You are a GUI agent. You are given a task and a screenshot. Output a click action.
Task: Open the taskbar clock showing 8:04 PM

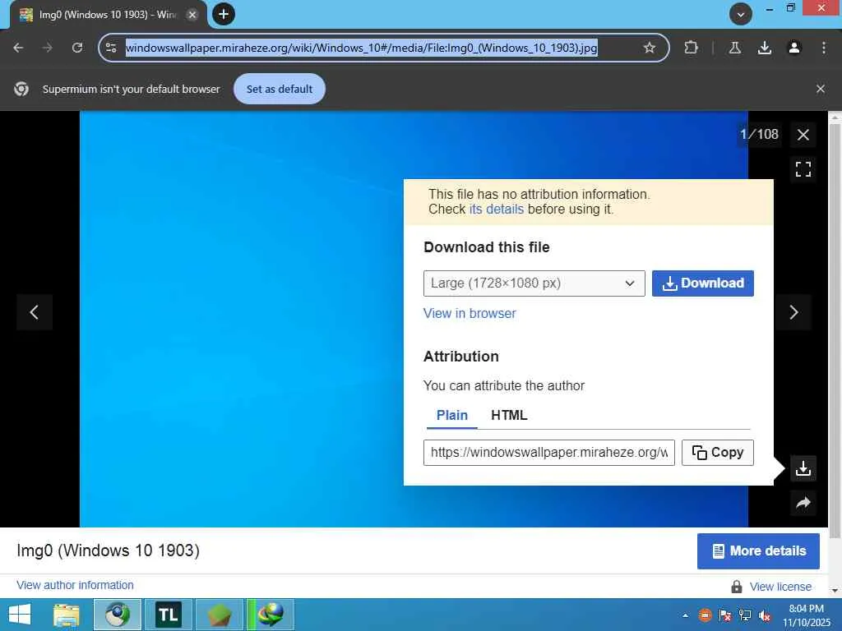click(x=806, y=615)
